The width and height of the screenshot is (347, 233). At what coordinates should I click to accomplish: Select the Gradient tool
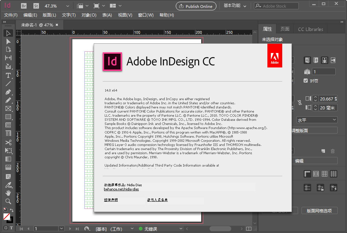click(9, 159)
